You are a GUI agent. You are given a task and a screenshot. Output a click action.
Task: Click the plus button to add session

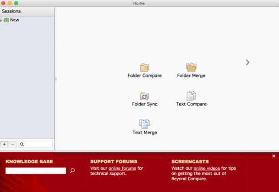tap(4, 144)
